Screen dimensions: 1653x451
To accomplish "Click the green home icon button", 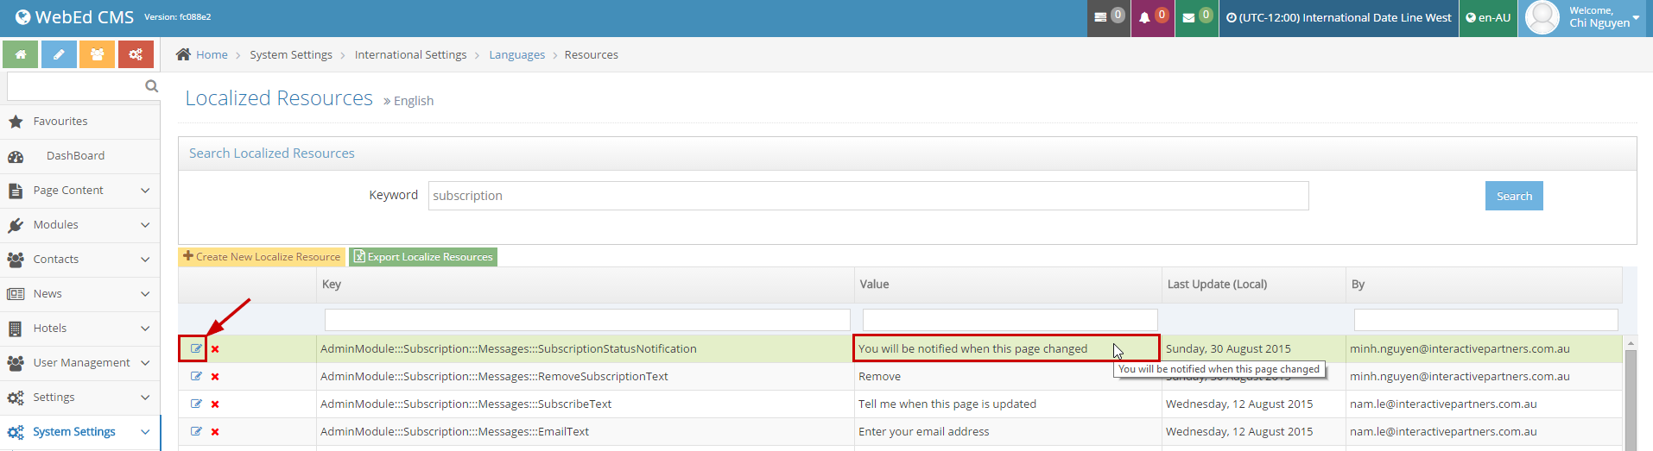I will click(20, 54).
